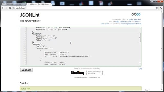Click the "annotation": "Outdoor" line

point(57,52)
